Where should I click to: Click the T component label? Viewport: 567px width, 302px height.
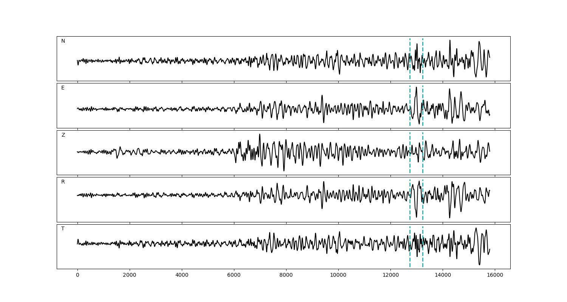63,229
